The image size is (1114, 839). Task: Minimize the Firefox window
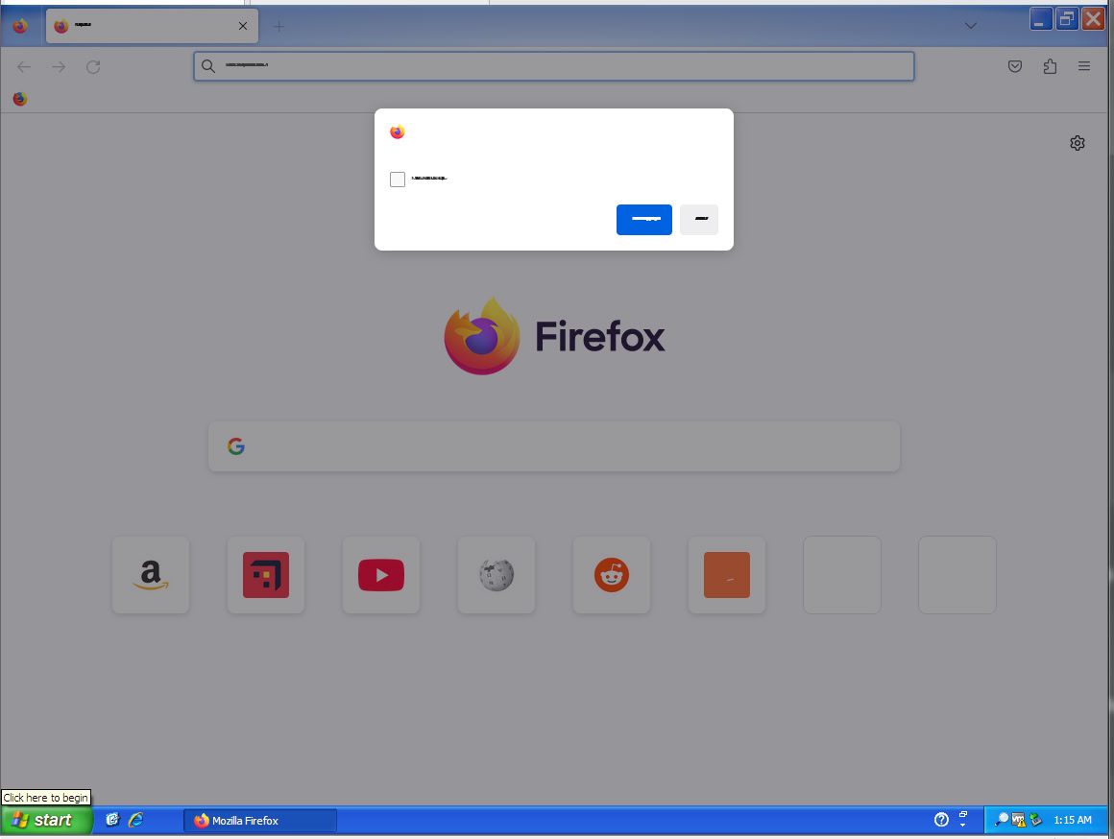point(1041,19)
